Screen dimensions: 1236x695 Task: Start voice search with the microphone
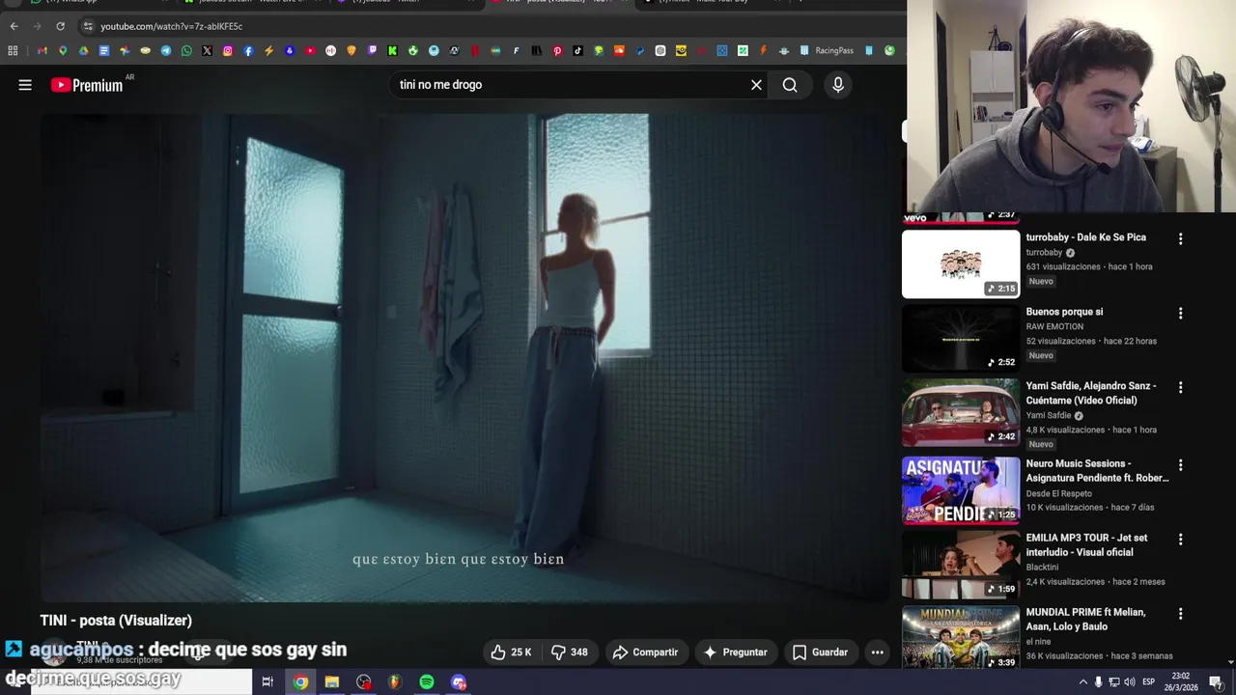838,85
